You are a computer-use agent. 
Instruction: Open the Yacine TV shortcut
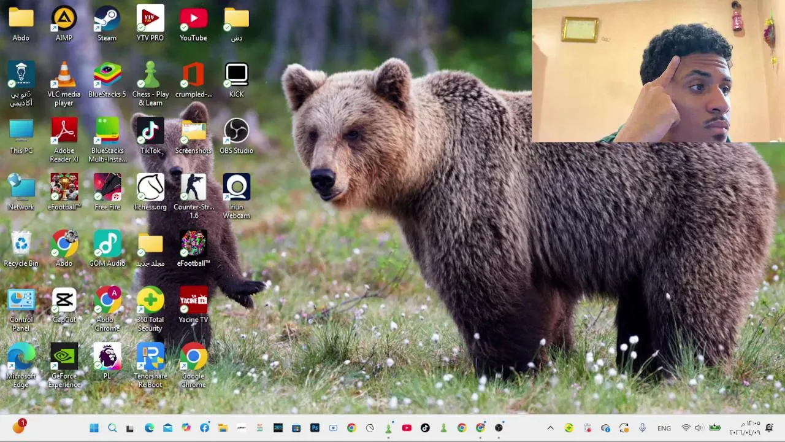(193, 306)
